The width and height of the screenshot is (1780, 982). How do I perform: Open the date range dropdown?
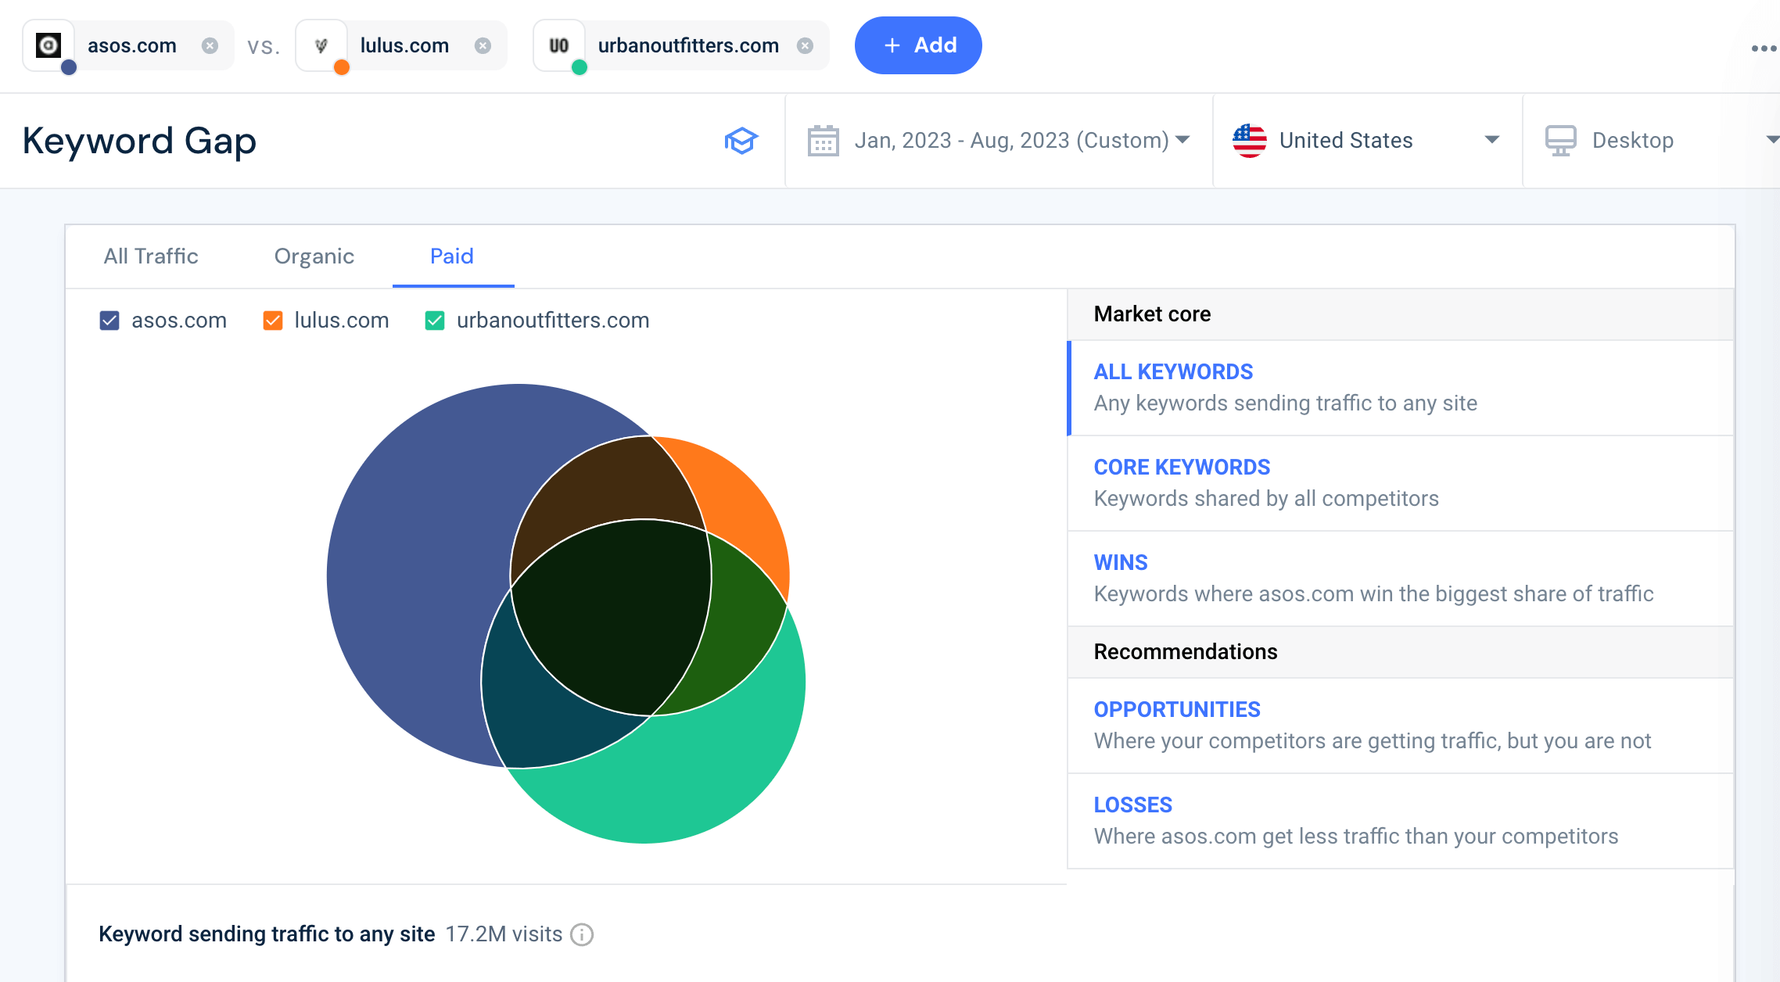click(999, 141)
